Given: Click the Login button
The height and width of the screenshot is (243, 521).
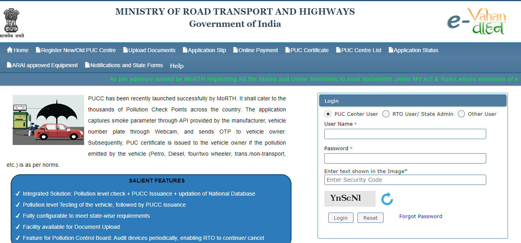Looking at the screenshot, I should tap(340, 217).
